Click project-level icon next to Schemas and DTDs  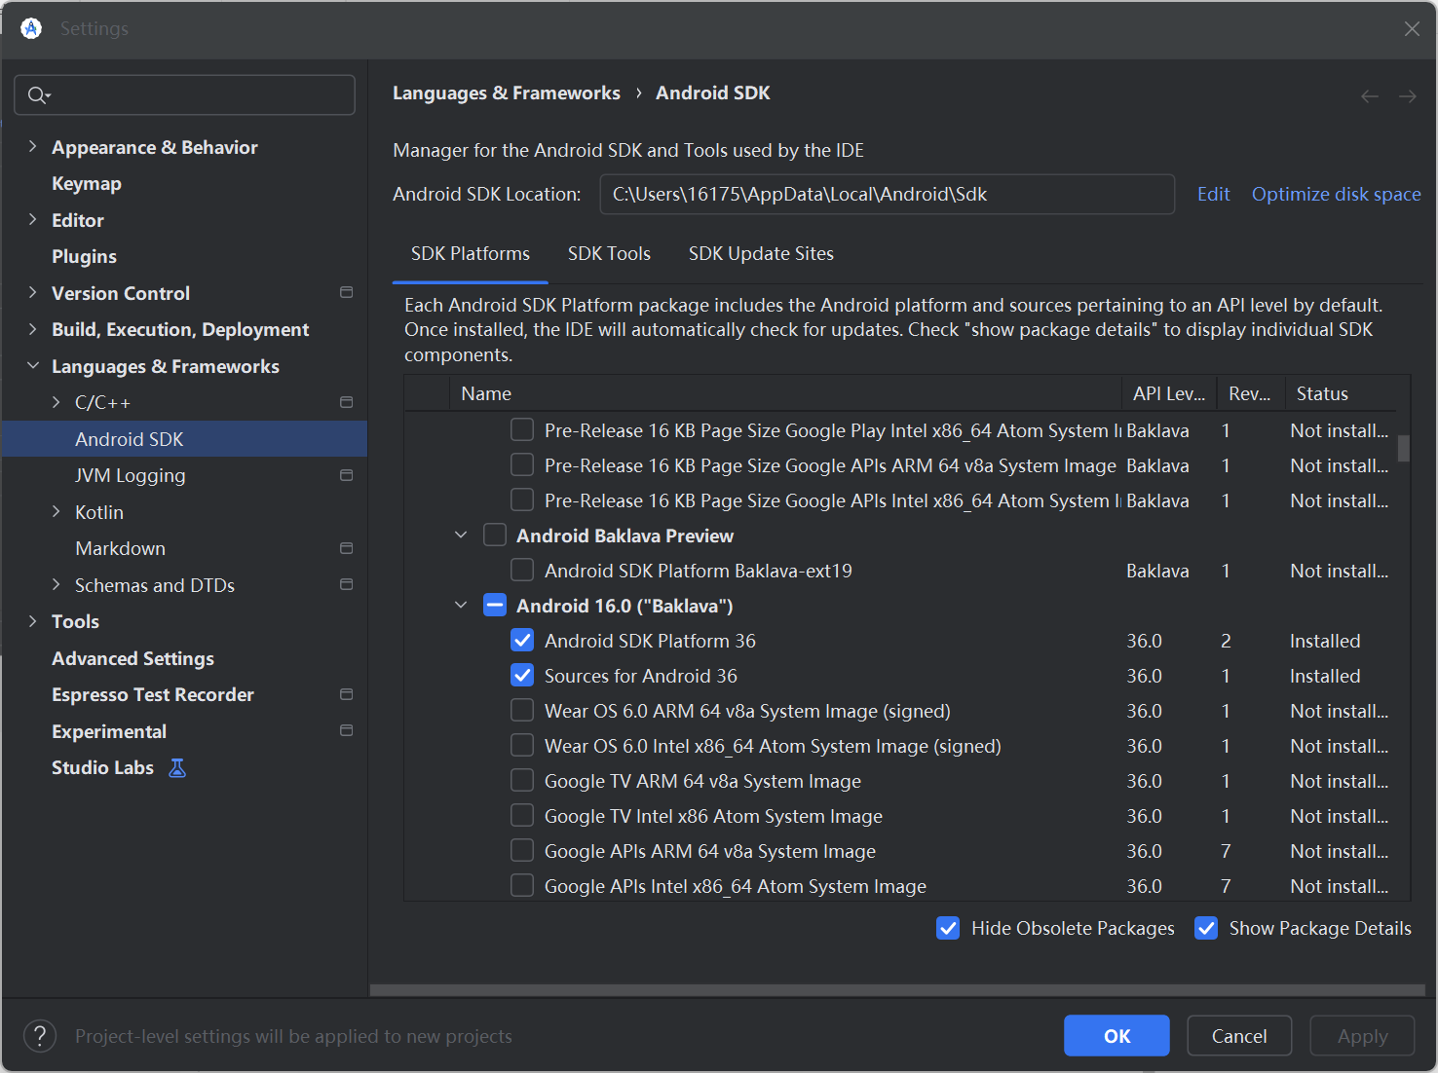click(346, 584)
